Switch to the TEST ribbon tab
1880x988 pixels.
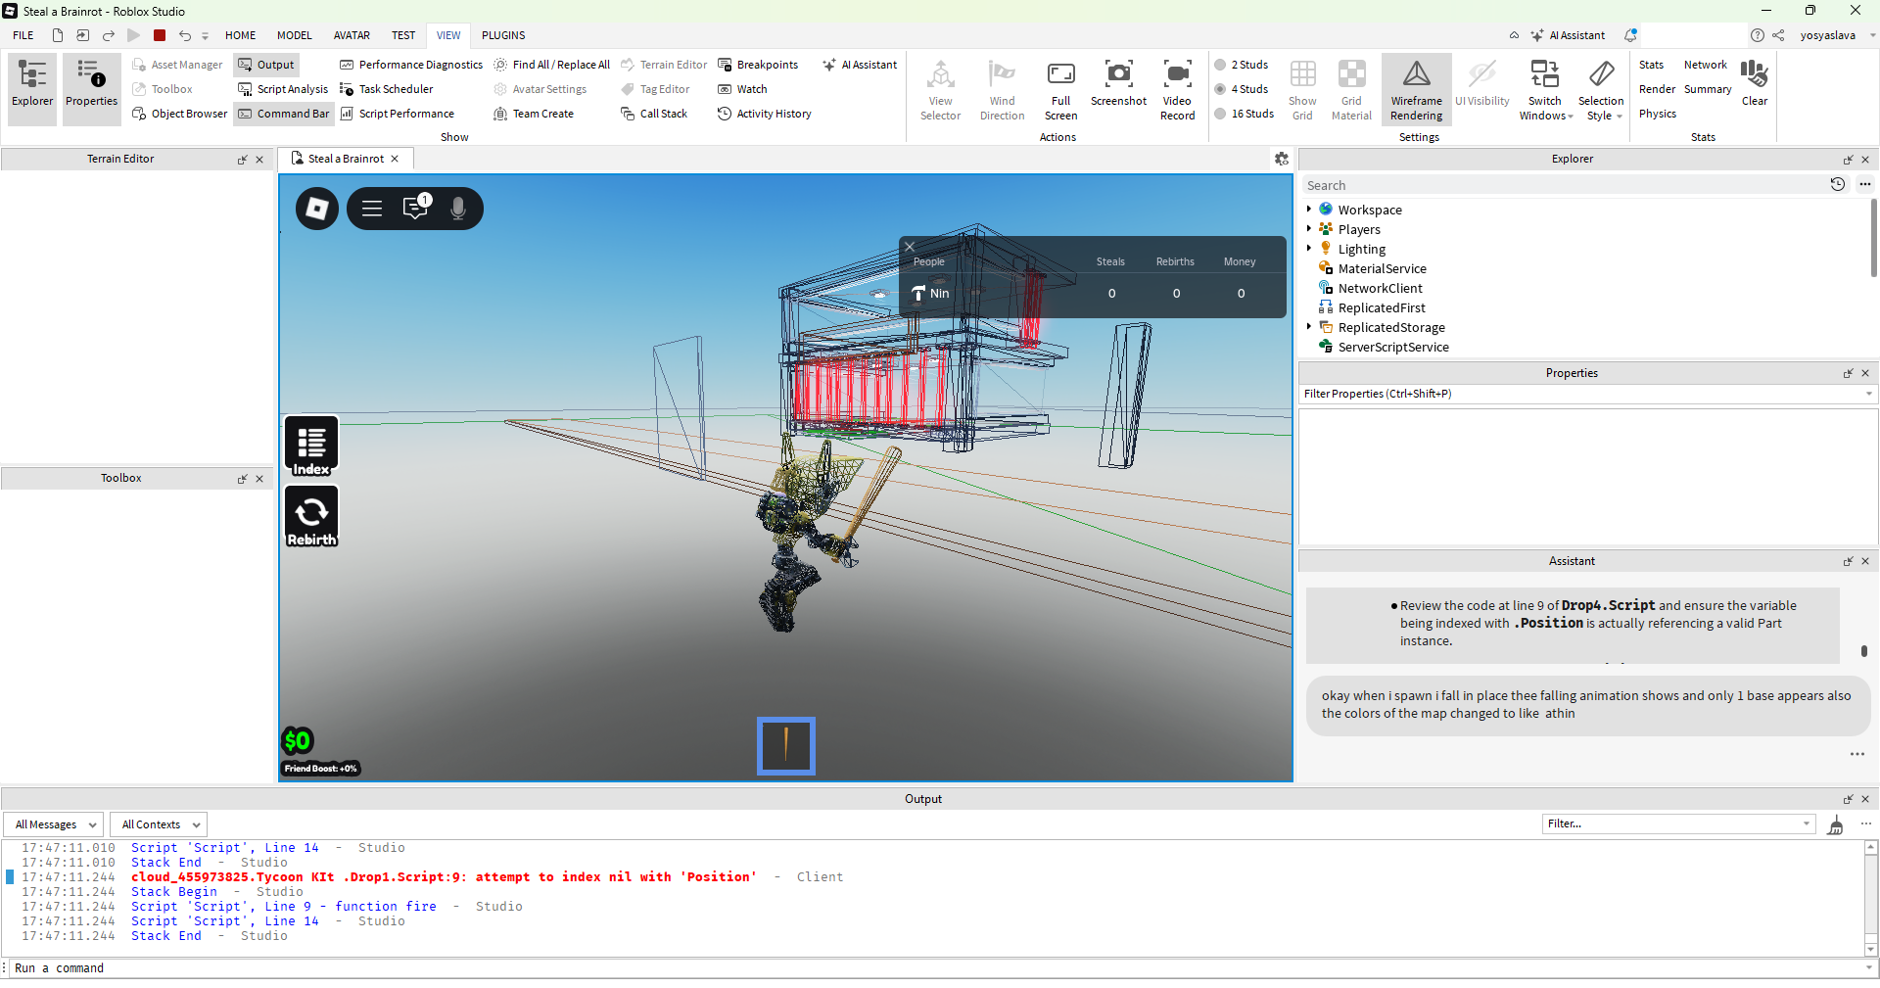(x=403, y=35)
